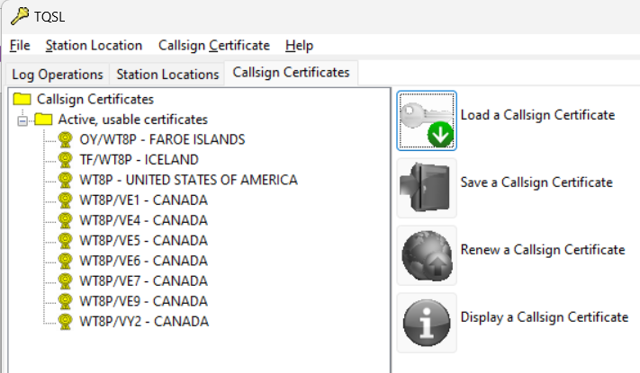The width and height of the screenshot is (640, 373).
Task: Select the WT8P/VE4 - CANADA certificate
Action: [x=143, y=220]
